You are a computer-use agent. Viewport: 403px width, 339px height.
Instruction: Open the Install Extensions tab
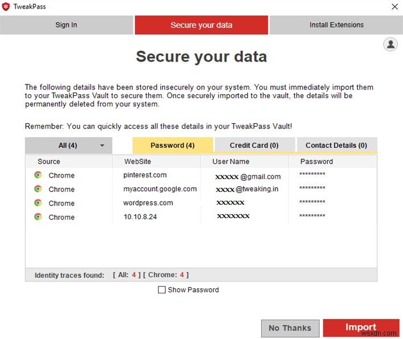coord(336,25)
